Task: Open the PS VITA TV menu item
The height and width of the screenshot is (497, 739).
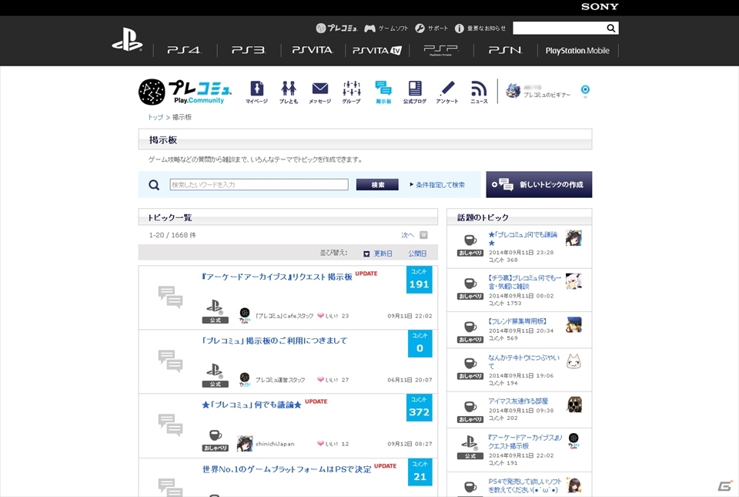Action: click(x=377, y=50)
